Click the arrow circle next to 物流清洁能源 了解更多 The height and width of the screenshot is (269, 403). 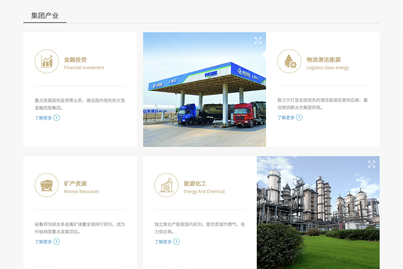click(x=299, y=117)
